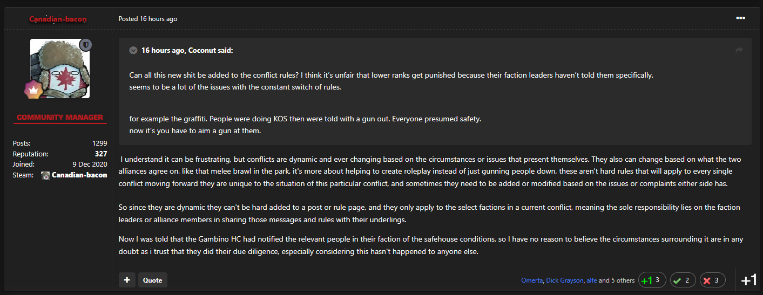Click the green +1 reaction count
The height and width of the screenshot is (295, 763).
652,280
